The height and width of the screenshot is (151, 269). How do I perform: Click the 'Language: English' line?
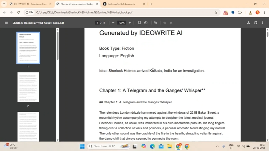point(116,56)
